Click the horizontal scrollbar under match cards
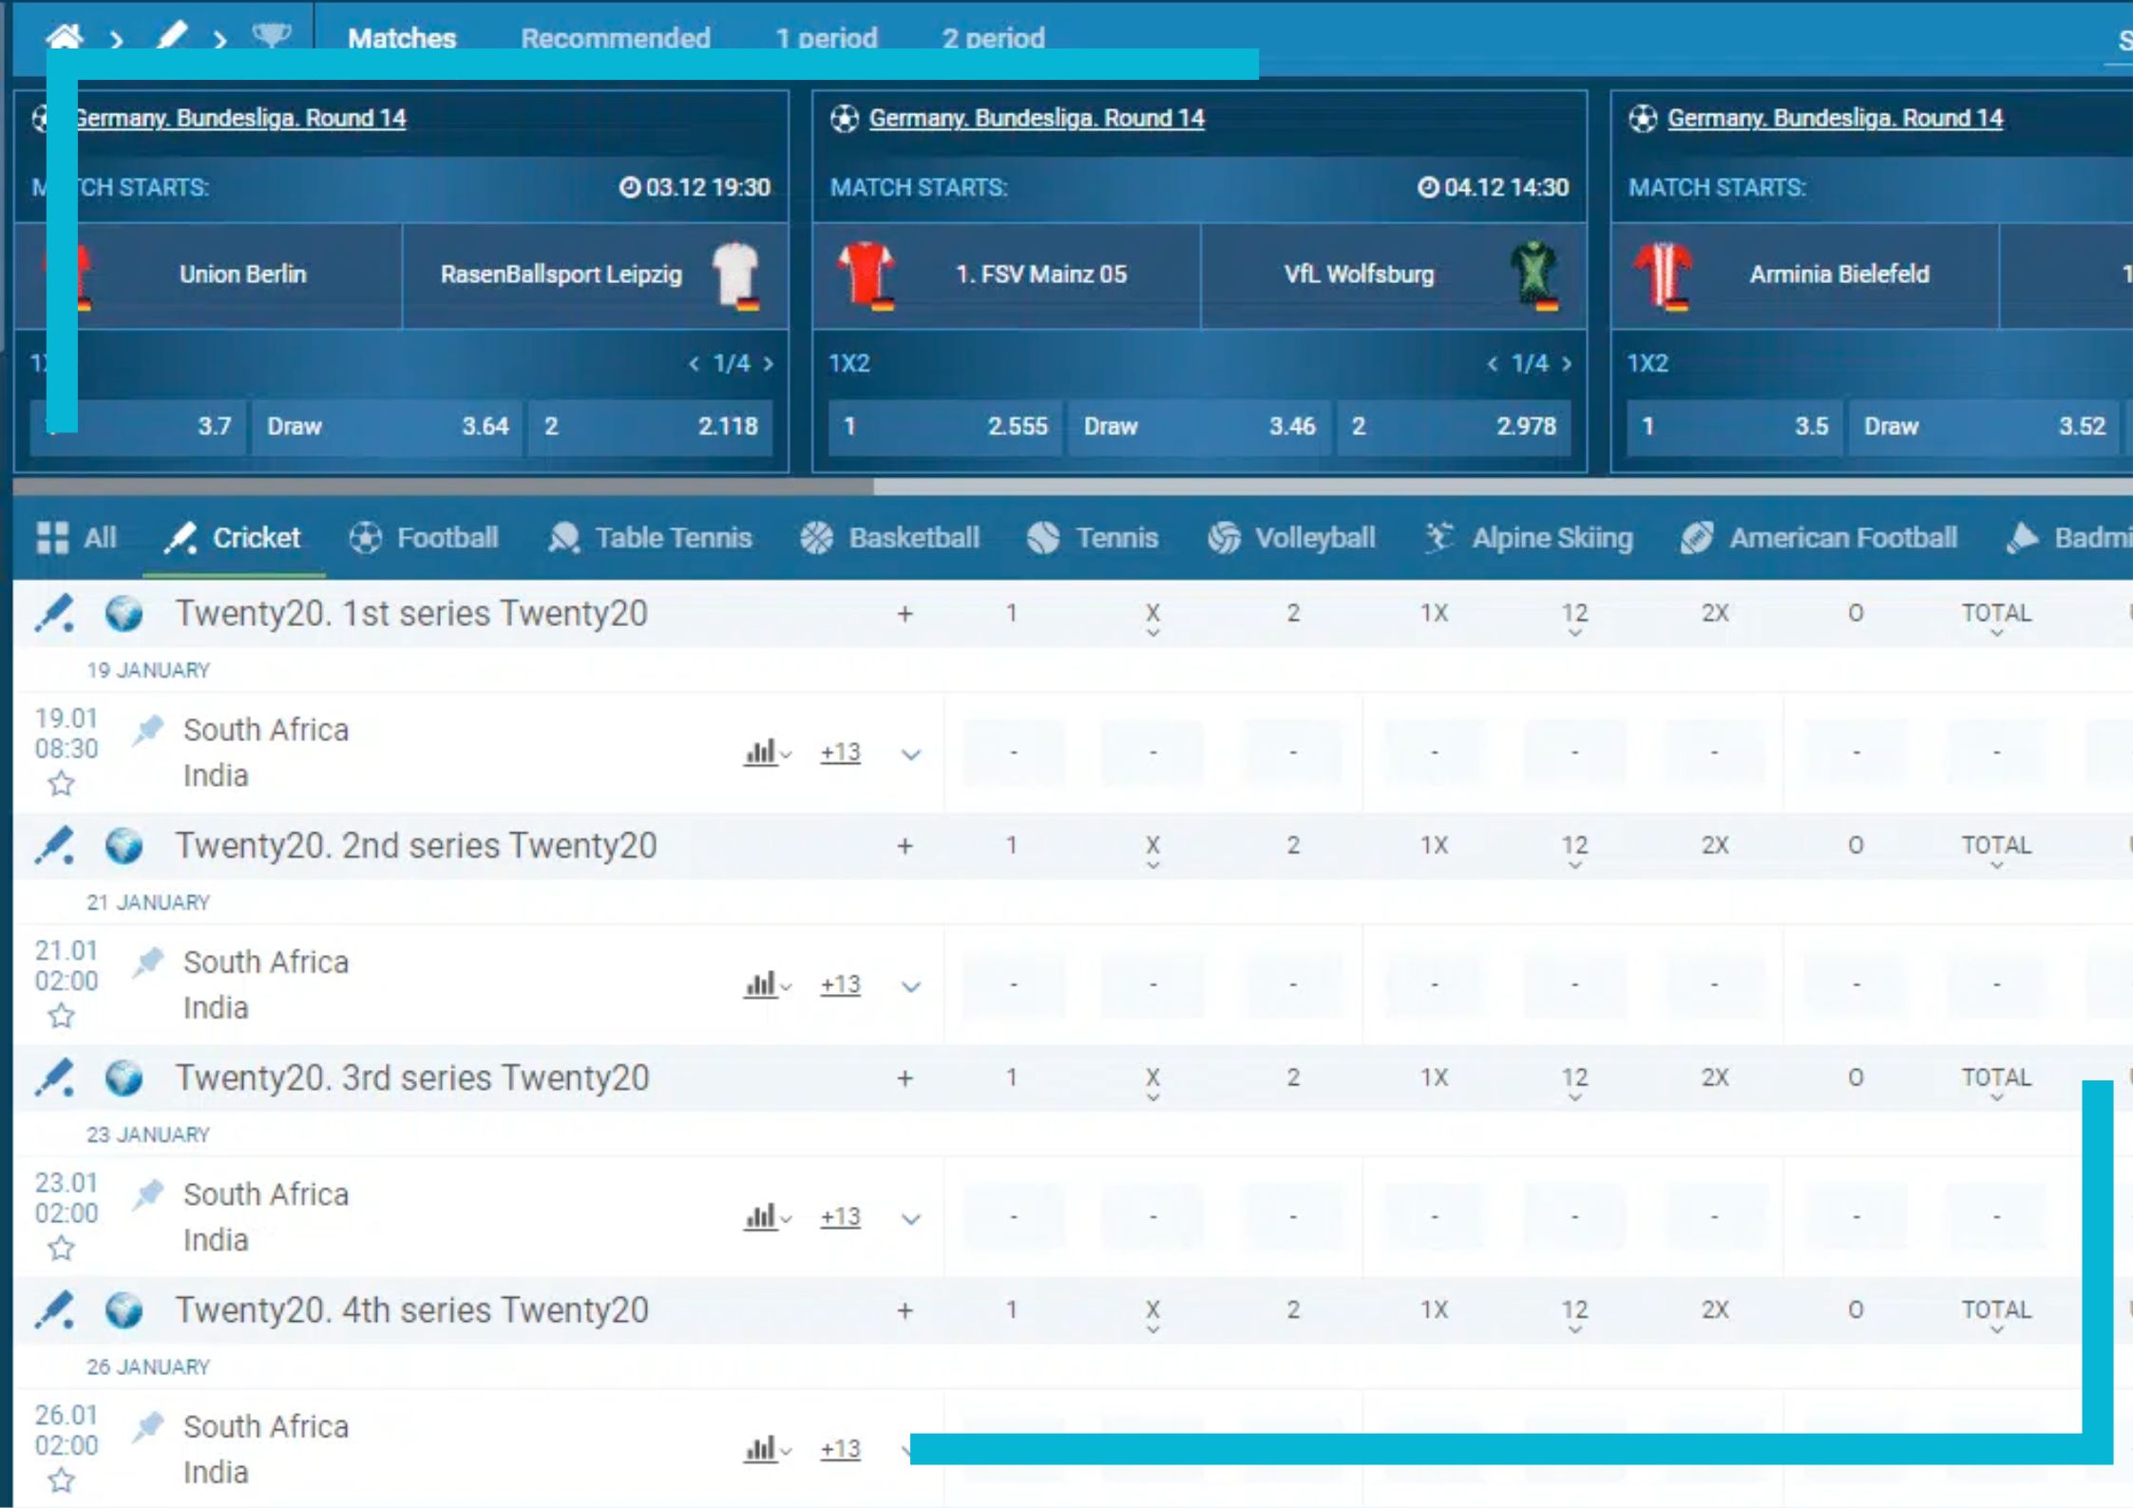2133x1508 pixels. (444, 487)
